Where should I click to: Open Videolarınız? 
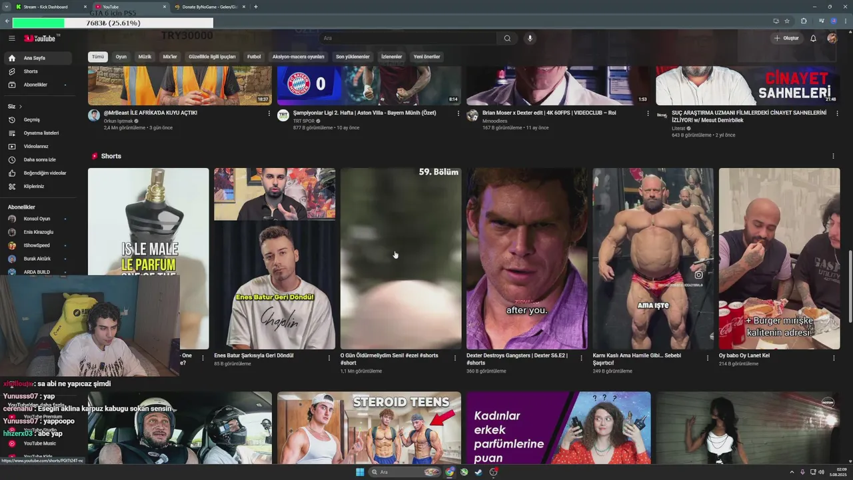[37, 147]
